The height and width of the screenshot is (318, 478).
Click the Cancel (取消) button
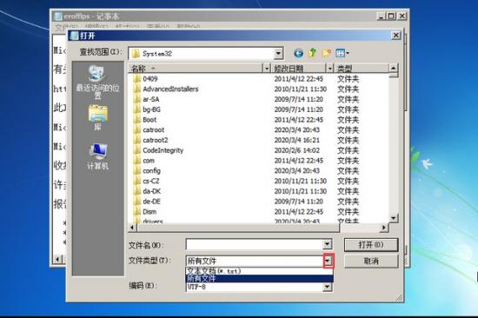[371, 262]
